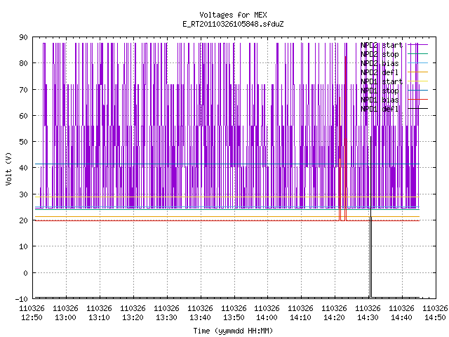
Task: Click the 'NPD1 defl' legend label
Action: click(x=380, y=109)
